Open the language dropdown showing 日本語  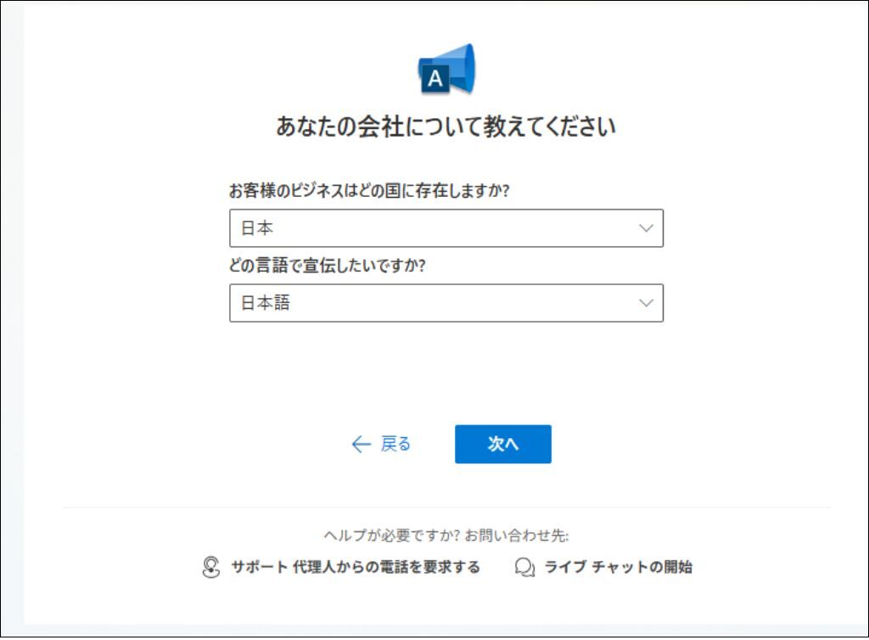point(446,303)
